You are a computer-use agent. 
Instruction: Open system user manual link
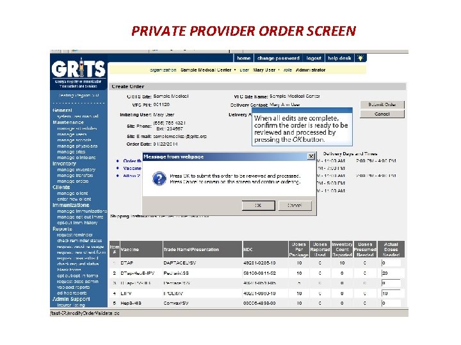(x=77, y=116)
